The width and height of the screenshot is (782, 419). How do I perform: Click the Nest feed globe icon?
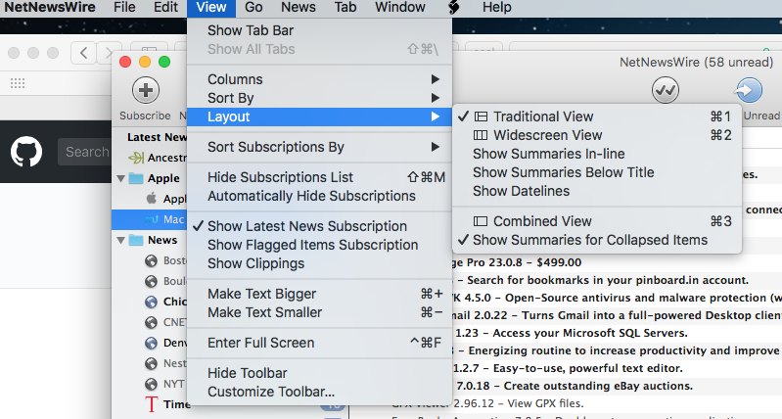151,363
